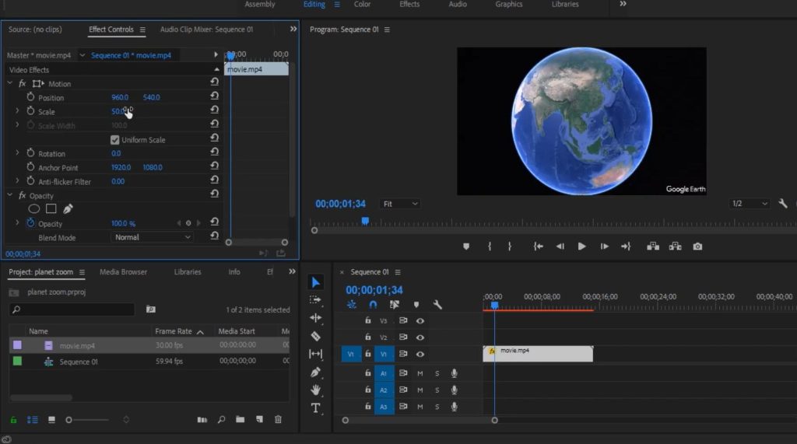Screen dimensions: 797x444
Task: Select the Hand tool
Action: pos(315,390)
